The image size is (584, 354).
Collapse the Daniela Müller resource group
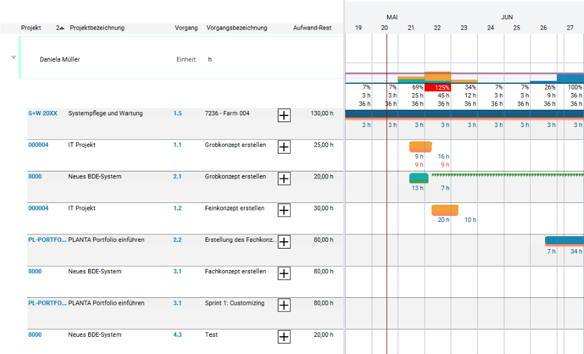pos(14,57)
